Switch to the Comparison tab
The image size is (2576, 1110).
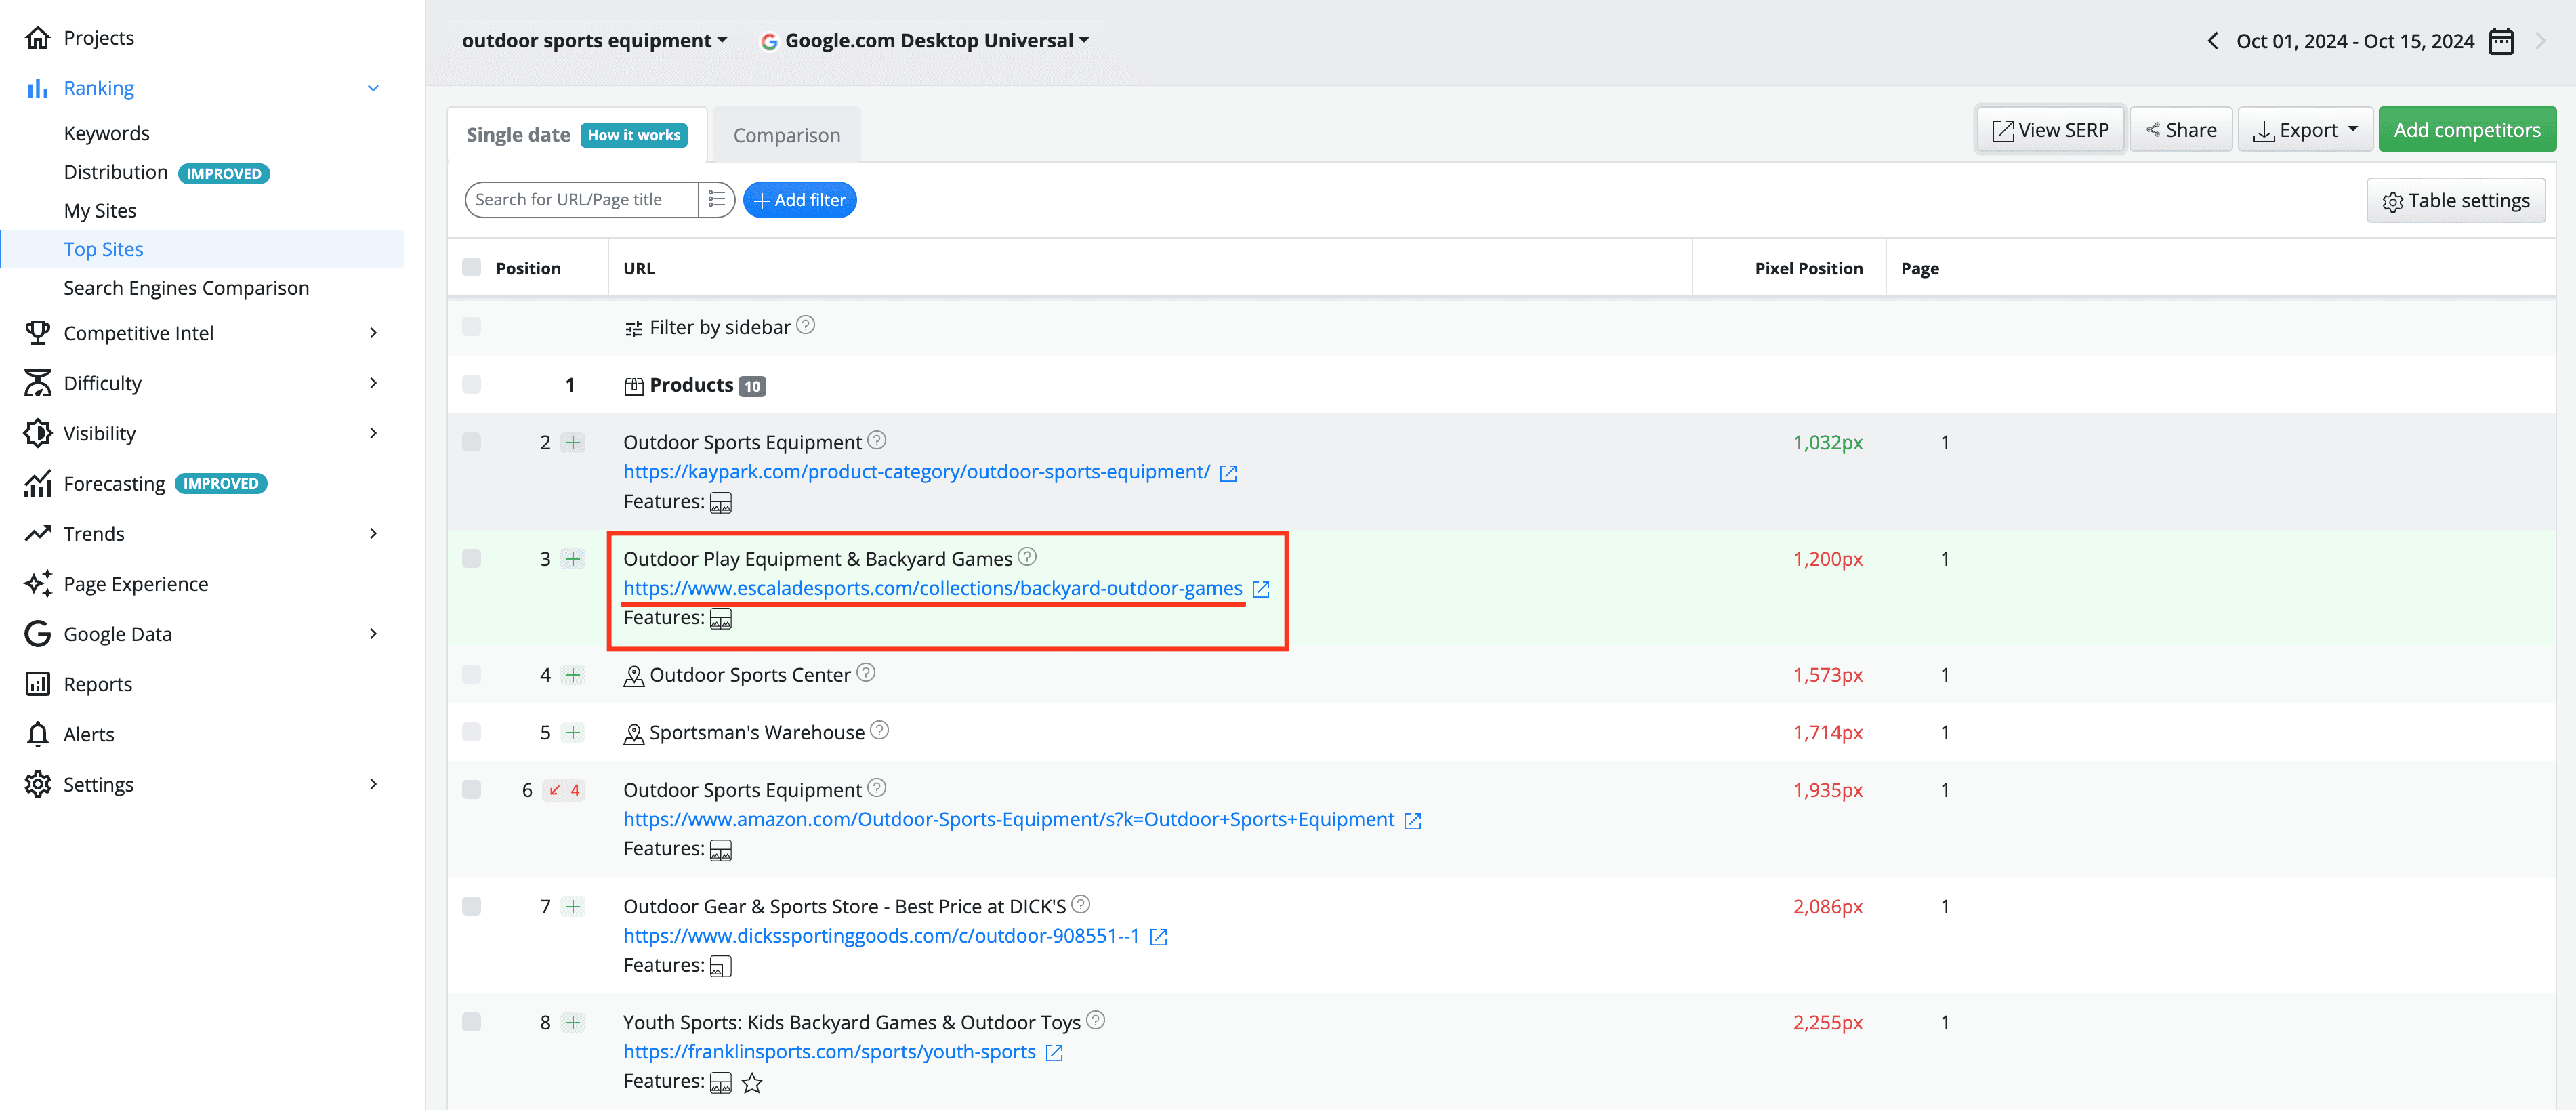click(787, 135)
